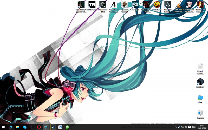
Task: Open the clock showing 20:49
Action: click(202, 127)
